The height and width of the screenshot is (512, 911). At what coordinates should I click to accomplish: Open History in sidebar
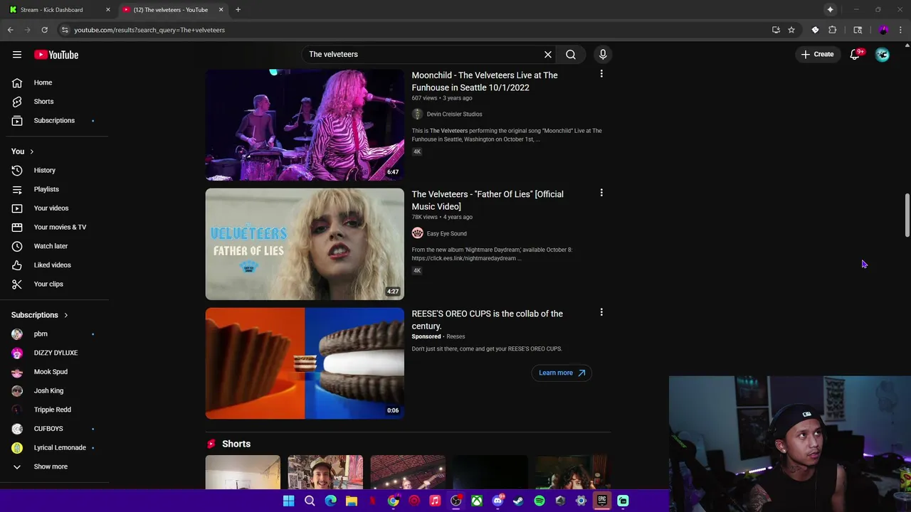coord(54,170)
